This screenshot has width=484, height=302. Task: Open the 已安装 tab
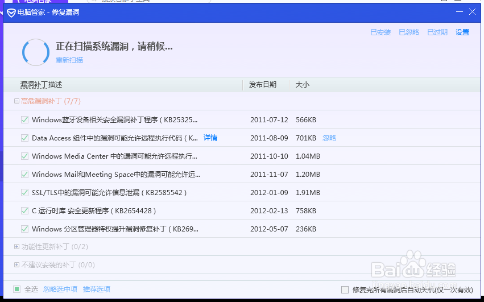380,32
